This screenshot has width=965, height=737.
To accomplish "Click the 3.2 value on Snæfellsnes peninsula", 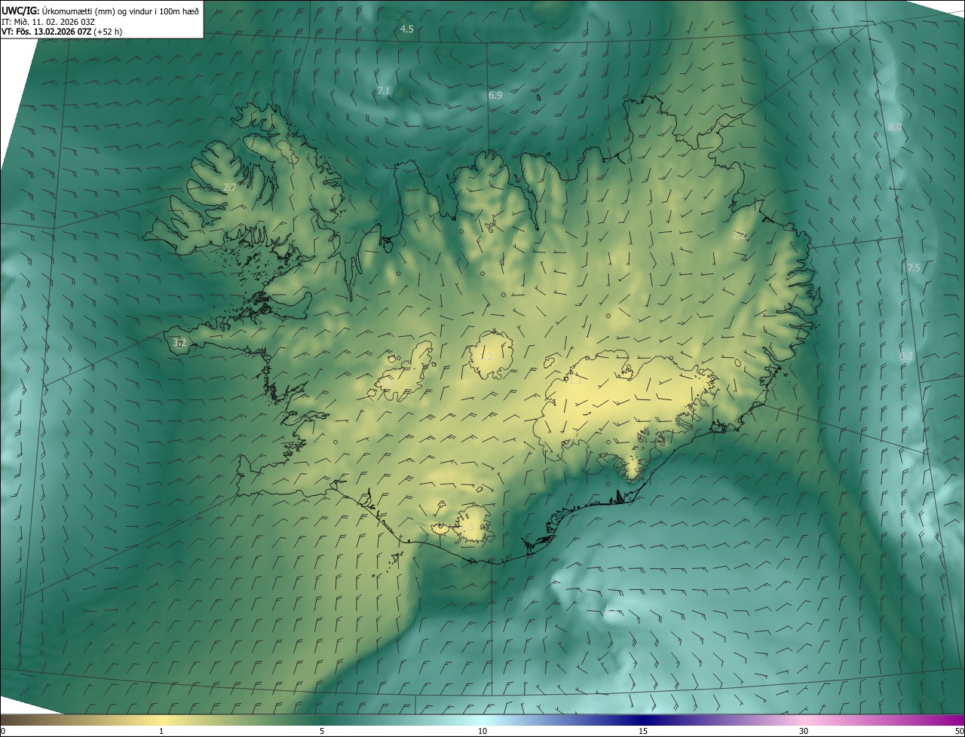I will tap(179, 343).
